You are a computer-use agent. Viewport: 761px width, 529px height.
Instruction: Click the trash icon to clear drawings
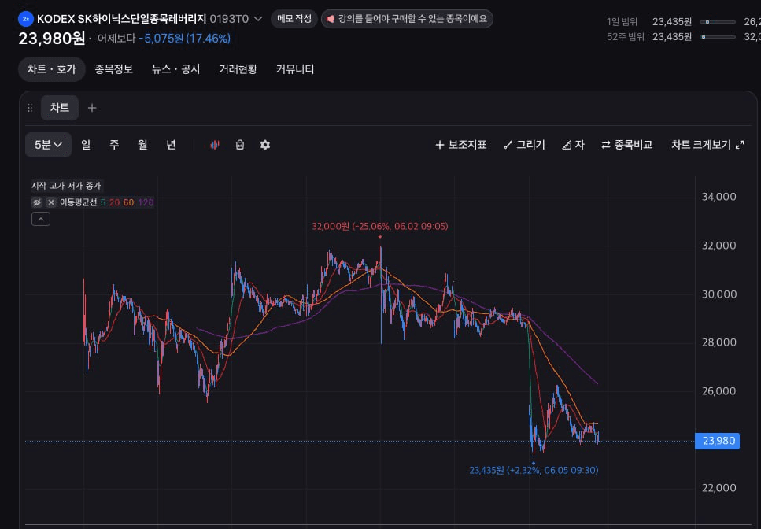(240, 145)
